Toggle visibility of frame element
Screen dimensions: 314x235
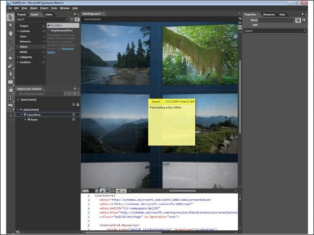[74, 119]
